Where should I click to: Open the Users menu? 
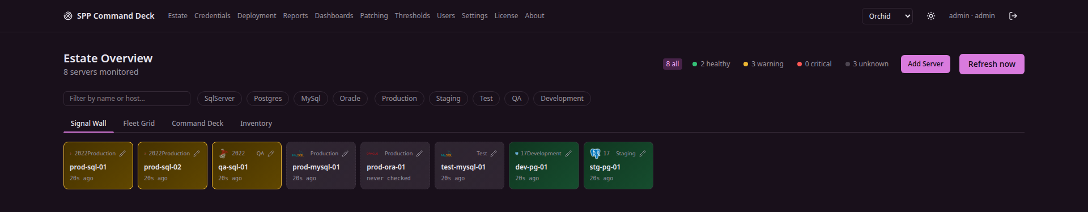(x=446, y=16)
